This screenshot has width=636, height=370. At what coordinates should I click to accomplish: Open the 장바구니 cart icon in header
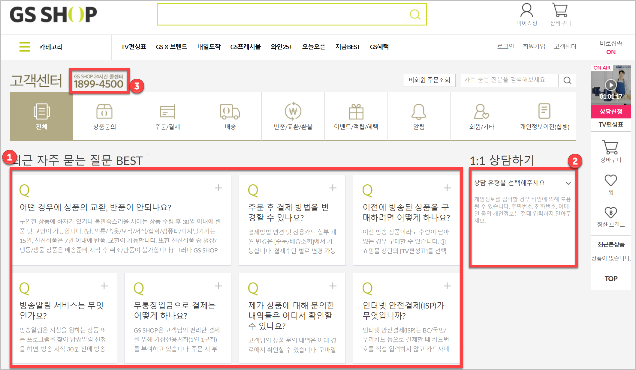pyautogui.click(x=560, y=11)
